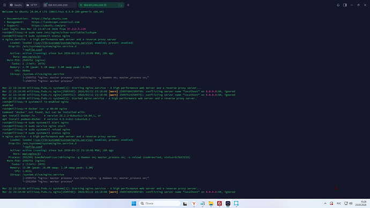Open the Snipping Tool taskbar icon
The height and width of the screenshot is (208, 370).
coord(236,203)
